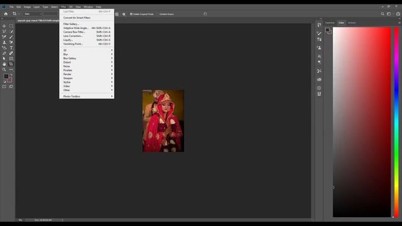This screenshot has width=402, height=226.
Task: Choose Lens Correction entry
Action: coord(87,36)
